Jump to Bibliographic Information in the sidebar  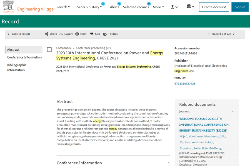point(17,67)
